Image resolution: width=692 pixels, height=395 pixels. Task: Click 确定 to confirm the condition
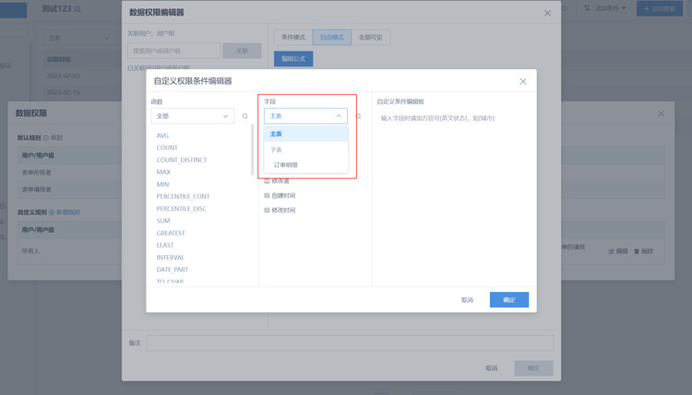point(508,300)
